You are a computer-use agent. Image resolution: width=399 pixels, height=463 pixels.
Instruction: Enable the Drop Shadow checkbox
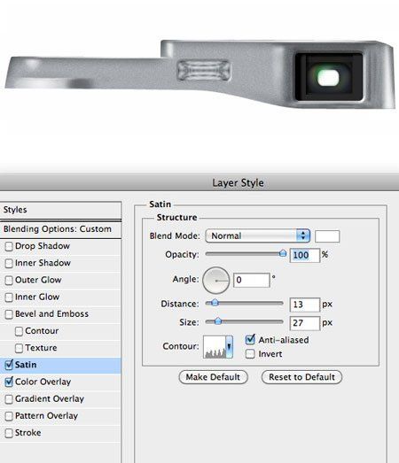(9, 246)
